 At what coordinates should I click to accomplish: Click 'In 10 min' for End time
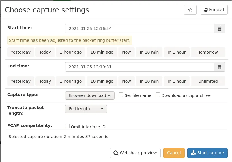pos(149,81)
